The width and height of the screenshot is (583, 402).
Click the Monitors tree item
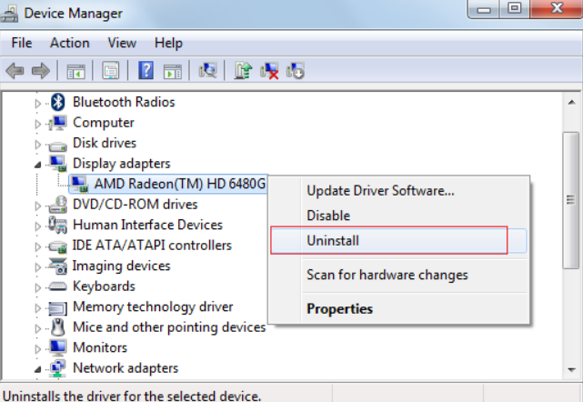coord(99,347)
